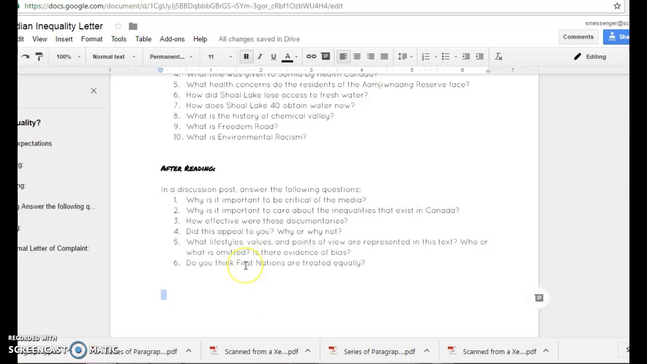The image size is (647, 364).
Task: Expand options for first 'Scanned from a Xe' download
Action: tap(307, 351)
